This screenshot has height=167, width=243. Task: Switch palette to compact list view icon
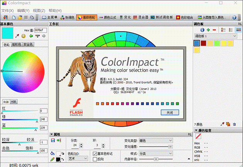point(231,30)
